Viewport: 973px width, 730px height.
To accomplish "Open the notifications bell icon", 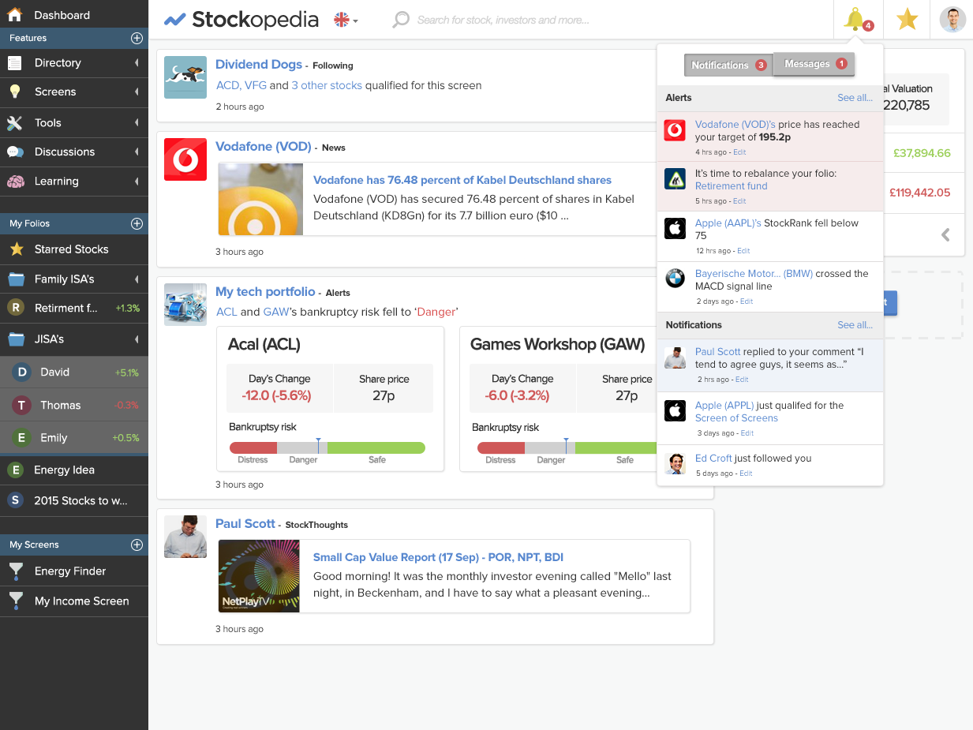I will [x=855, y=19].
